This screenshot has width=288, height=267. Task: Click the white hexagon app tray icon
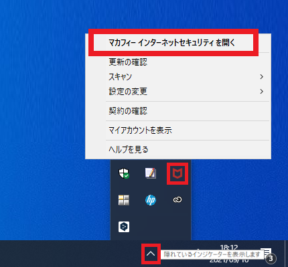point(124,227)
